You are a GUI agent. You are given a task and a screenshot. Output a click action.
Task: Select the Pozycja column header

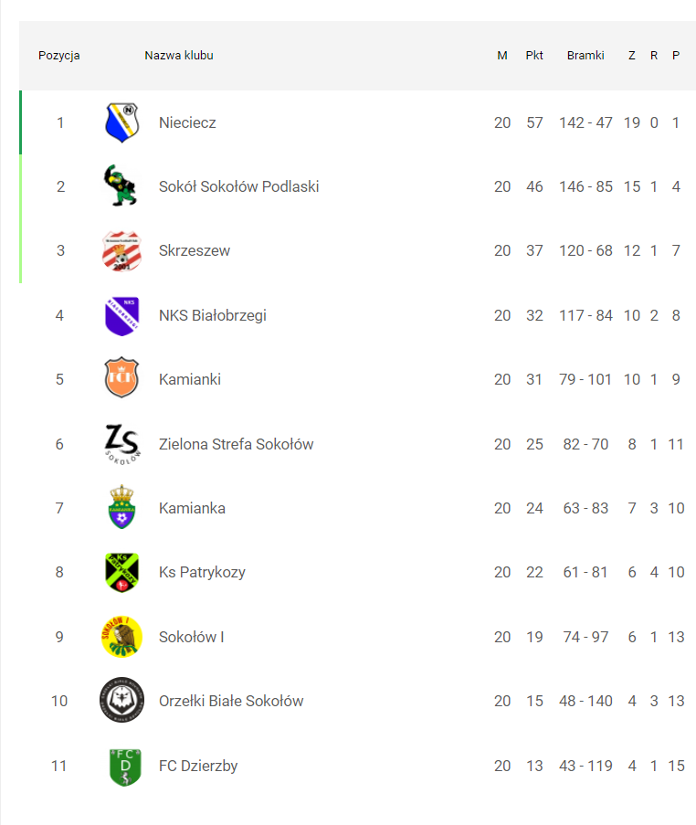59,55
